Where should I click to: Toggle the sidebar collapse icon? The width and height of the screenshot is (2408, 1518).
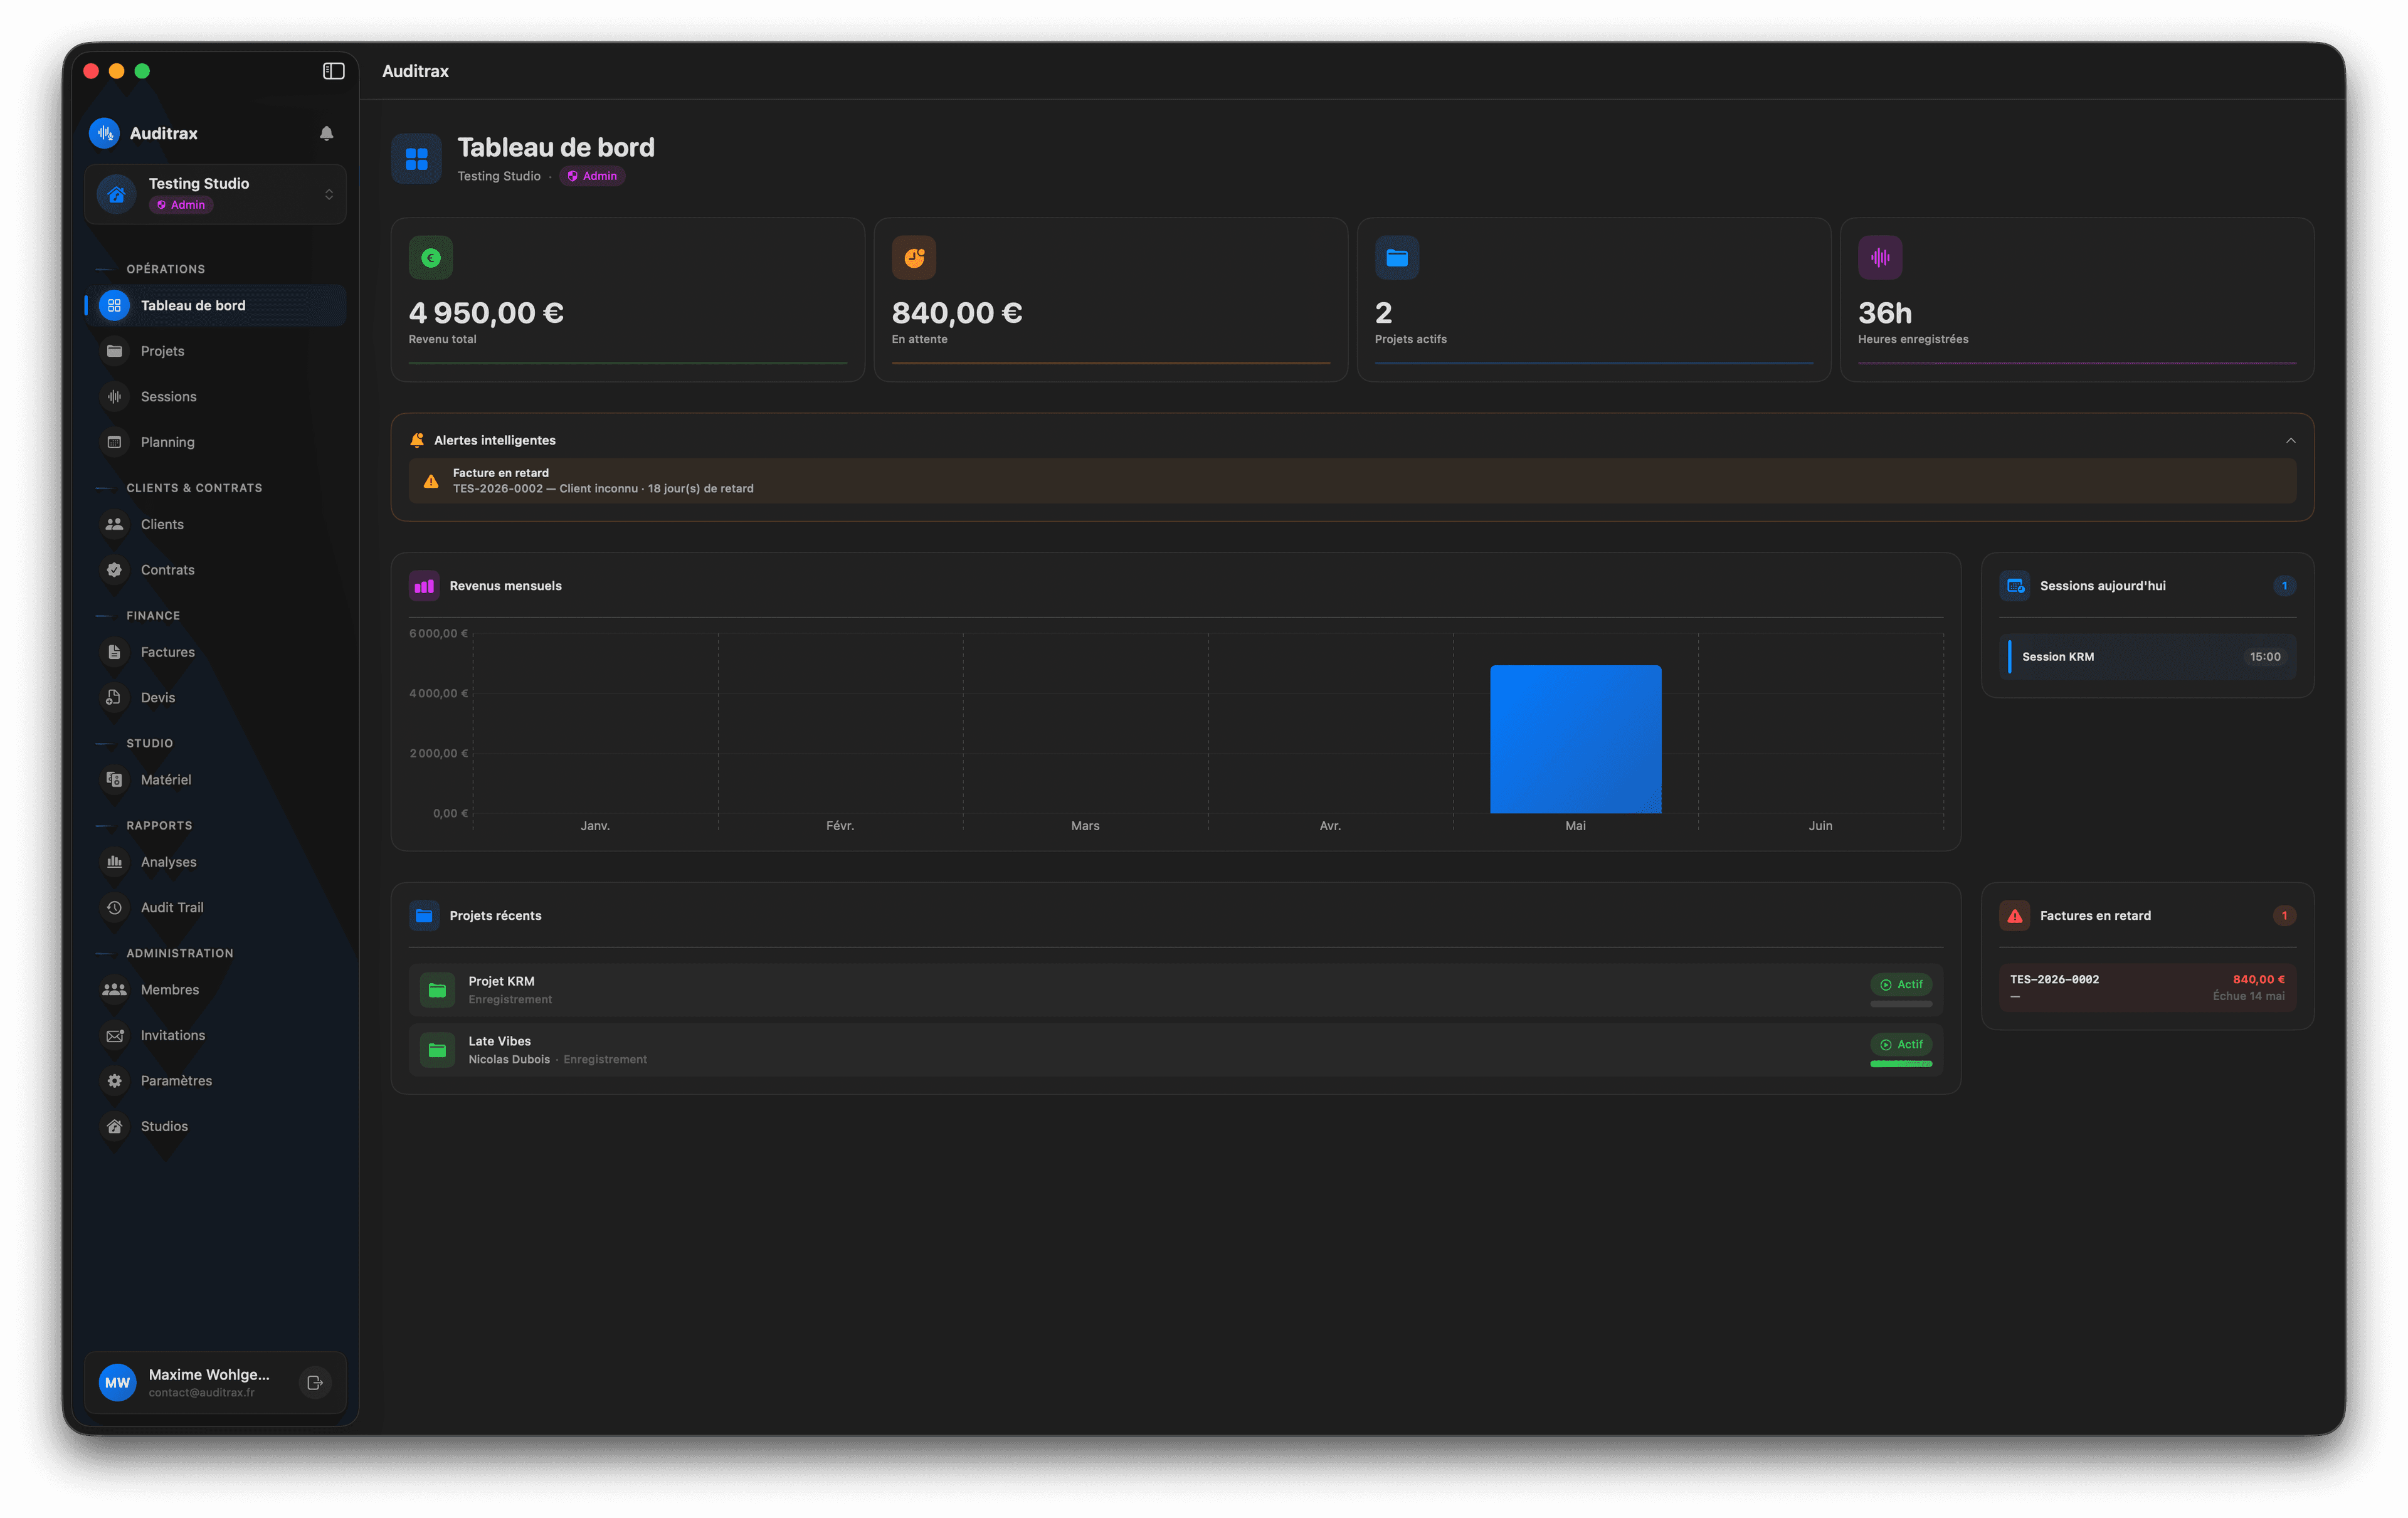click(334, 71)
